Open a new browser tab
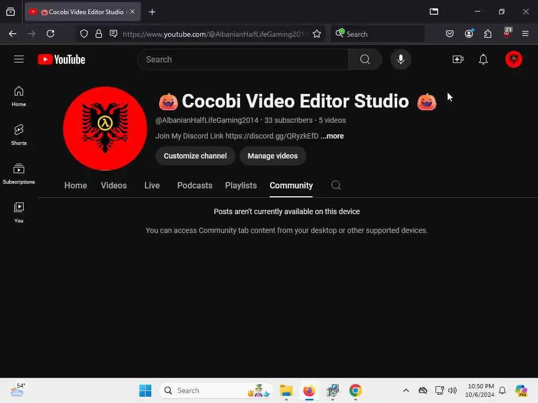538x403 pixels. (152, 12)
